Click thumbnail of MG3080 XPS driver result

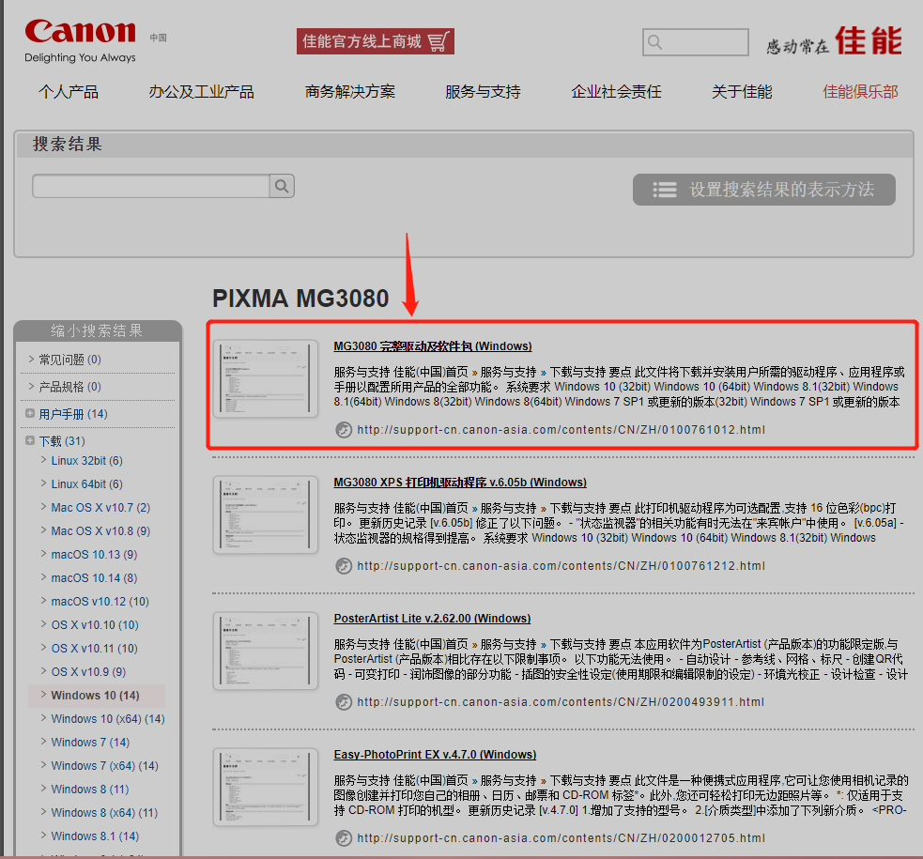coord(266,514)
